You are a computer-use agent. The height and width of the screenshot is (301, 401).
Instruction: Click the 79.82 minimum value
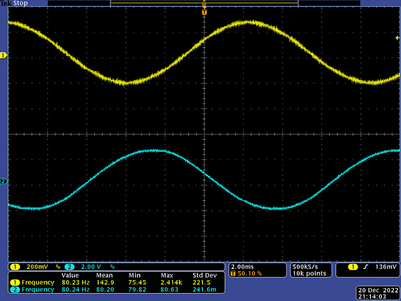point(137,289)
